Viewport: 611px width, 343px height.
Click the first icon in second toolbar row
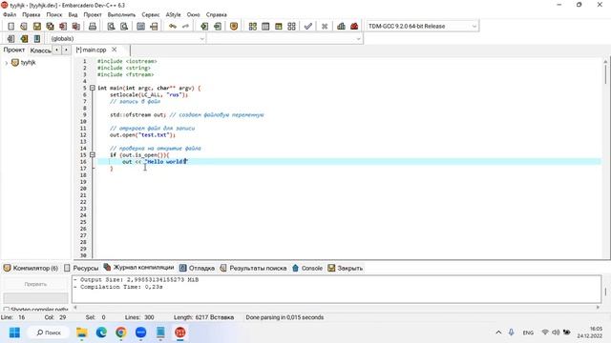point(11,38)
